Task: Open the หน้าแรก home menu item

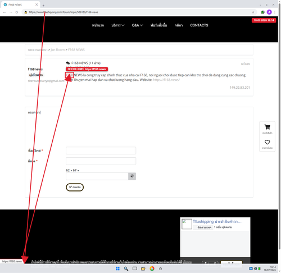Action: (98, 25)
